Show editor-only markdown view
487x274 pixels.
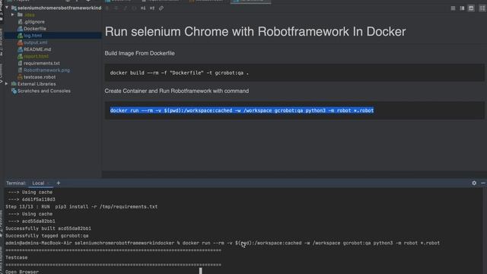454,8
